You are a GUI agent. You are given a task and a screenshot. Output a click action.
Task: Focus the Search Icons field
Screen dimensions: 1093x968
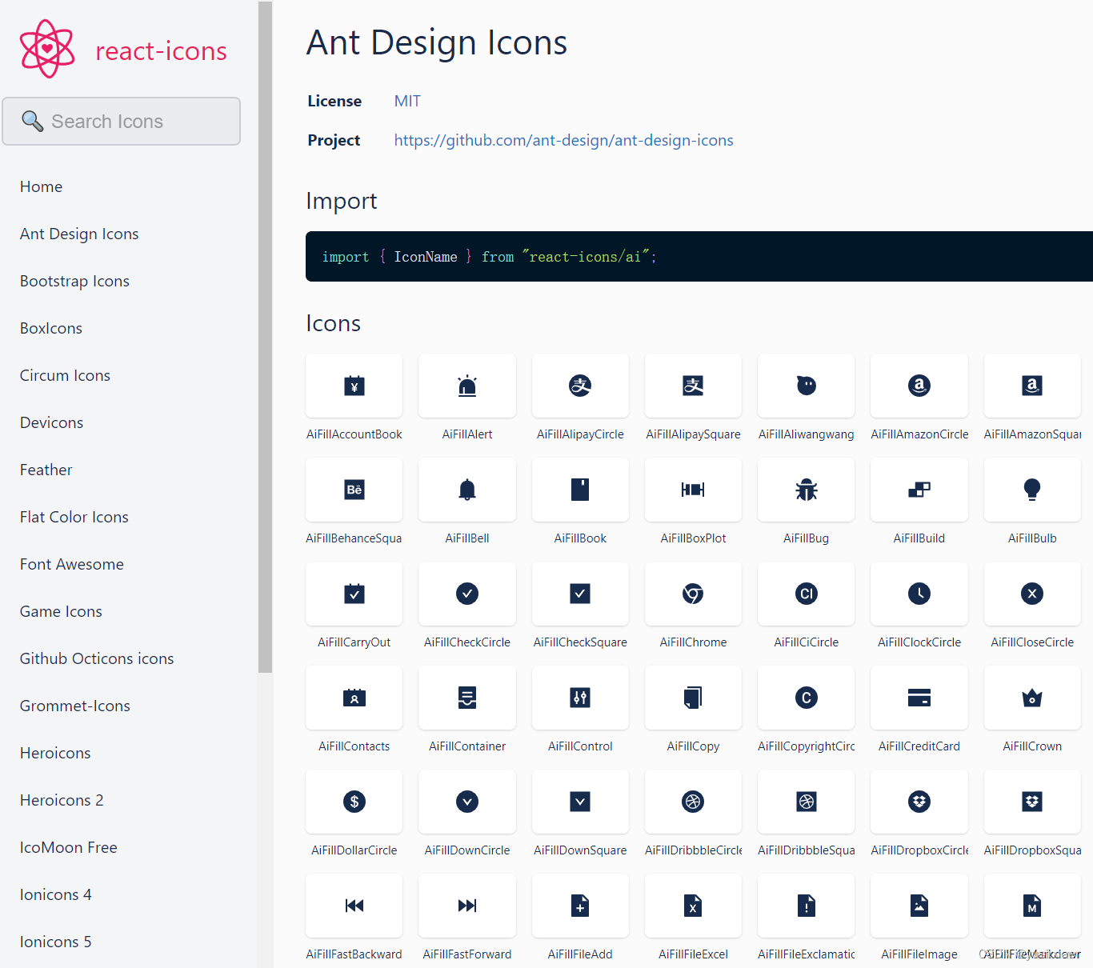pos(122,122)
